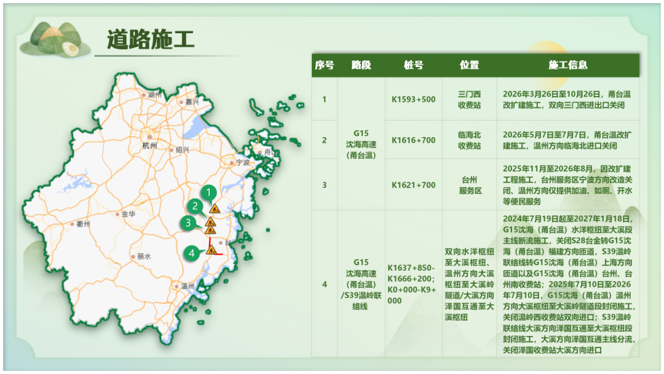This screenshot has width=664, height=374.
Task: Click the 绍兴 city label on map
Action: coord(183,150)
